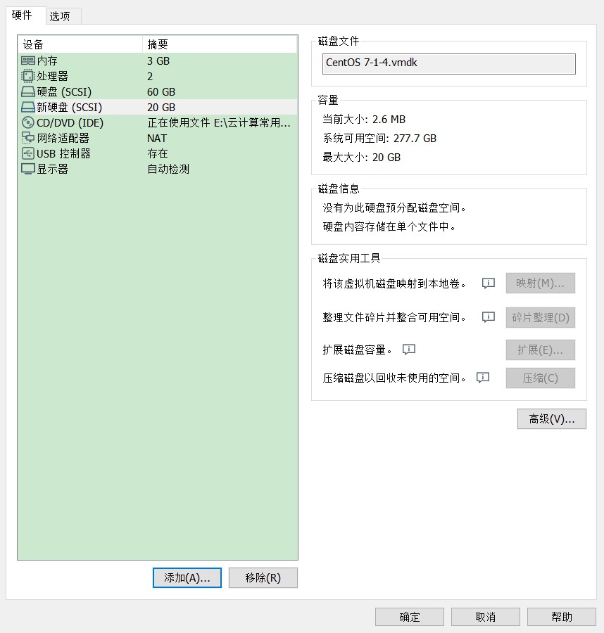The height and width of the screenshot is (633, 604).
Task: Click the 碎片整理(D) button
Action: pos(540,317)
